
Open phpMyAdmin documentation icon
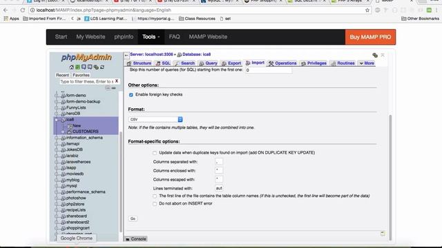click(84, 67)
